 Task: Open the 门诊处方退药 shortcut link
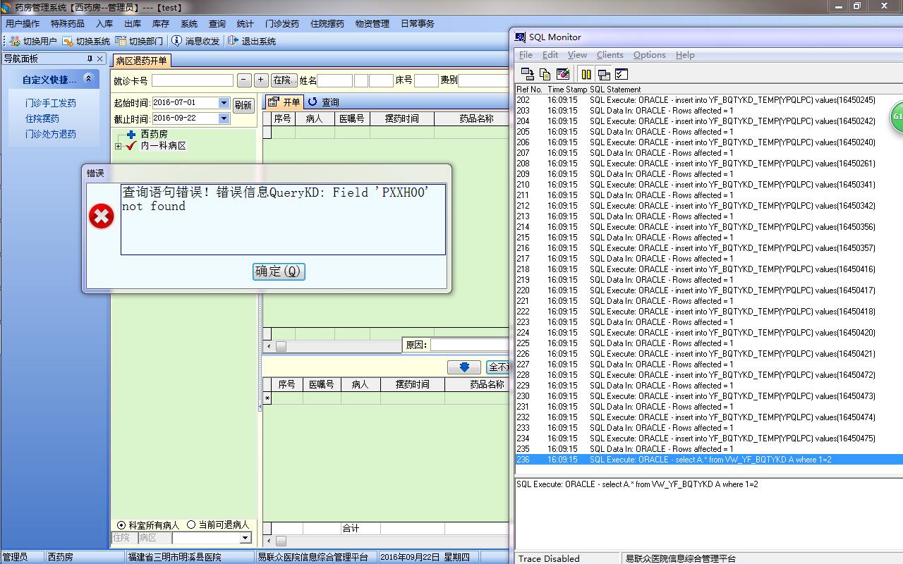51,134
